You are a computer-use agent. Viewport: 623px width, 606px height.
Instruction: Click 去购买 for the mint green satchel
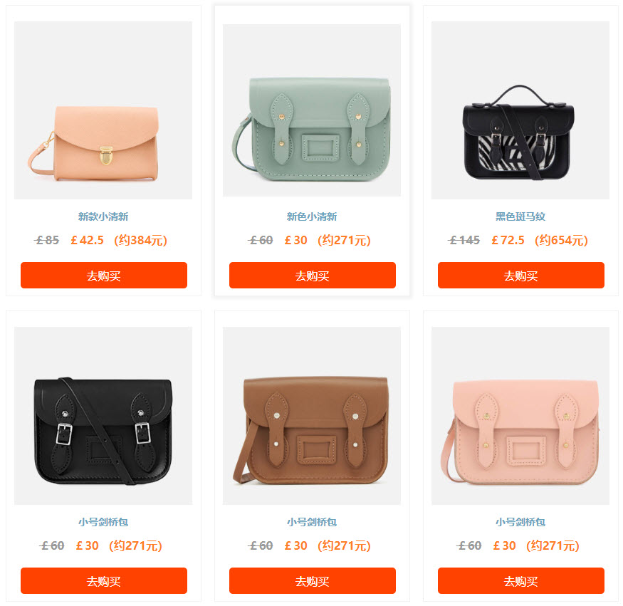(313, 275)
